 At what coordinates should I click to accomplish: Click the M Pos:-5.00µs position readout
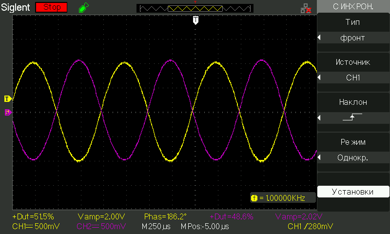pos(205,227)
